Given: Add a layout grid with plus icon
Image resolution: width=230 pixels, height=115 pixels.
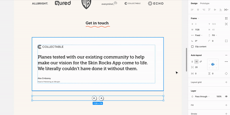Looking at the screenshot, I should click(x=226, y=82).
